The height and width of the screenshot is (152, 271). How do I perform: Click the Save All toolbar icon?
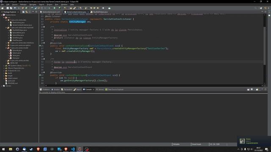click(x=11, y=8)
